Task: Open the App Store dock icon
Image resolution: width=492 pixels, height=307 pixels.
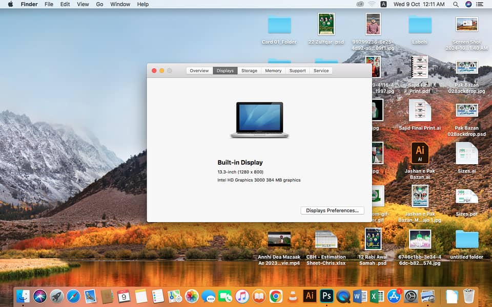Action: pos(394,296)
